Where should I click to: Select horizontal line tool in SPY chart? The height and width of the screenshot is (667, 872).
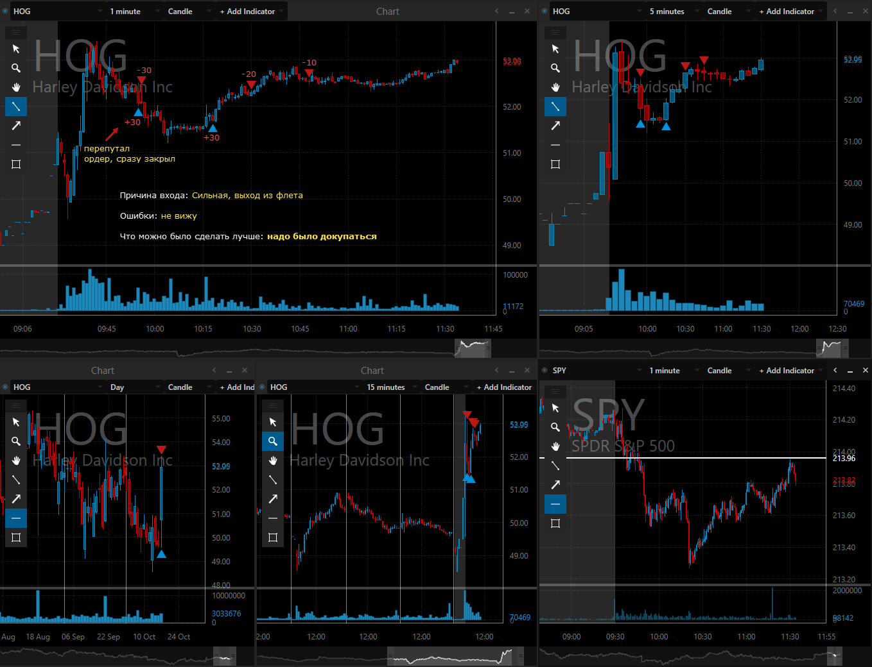tap(555, 504)
